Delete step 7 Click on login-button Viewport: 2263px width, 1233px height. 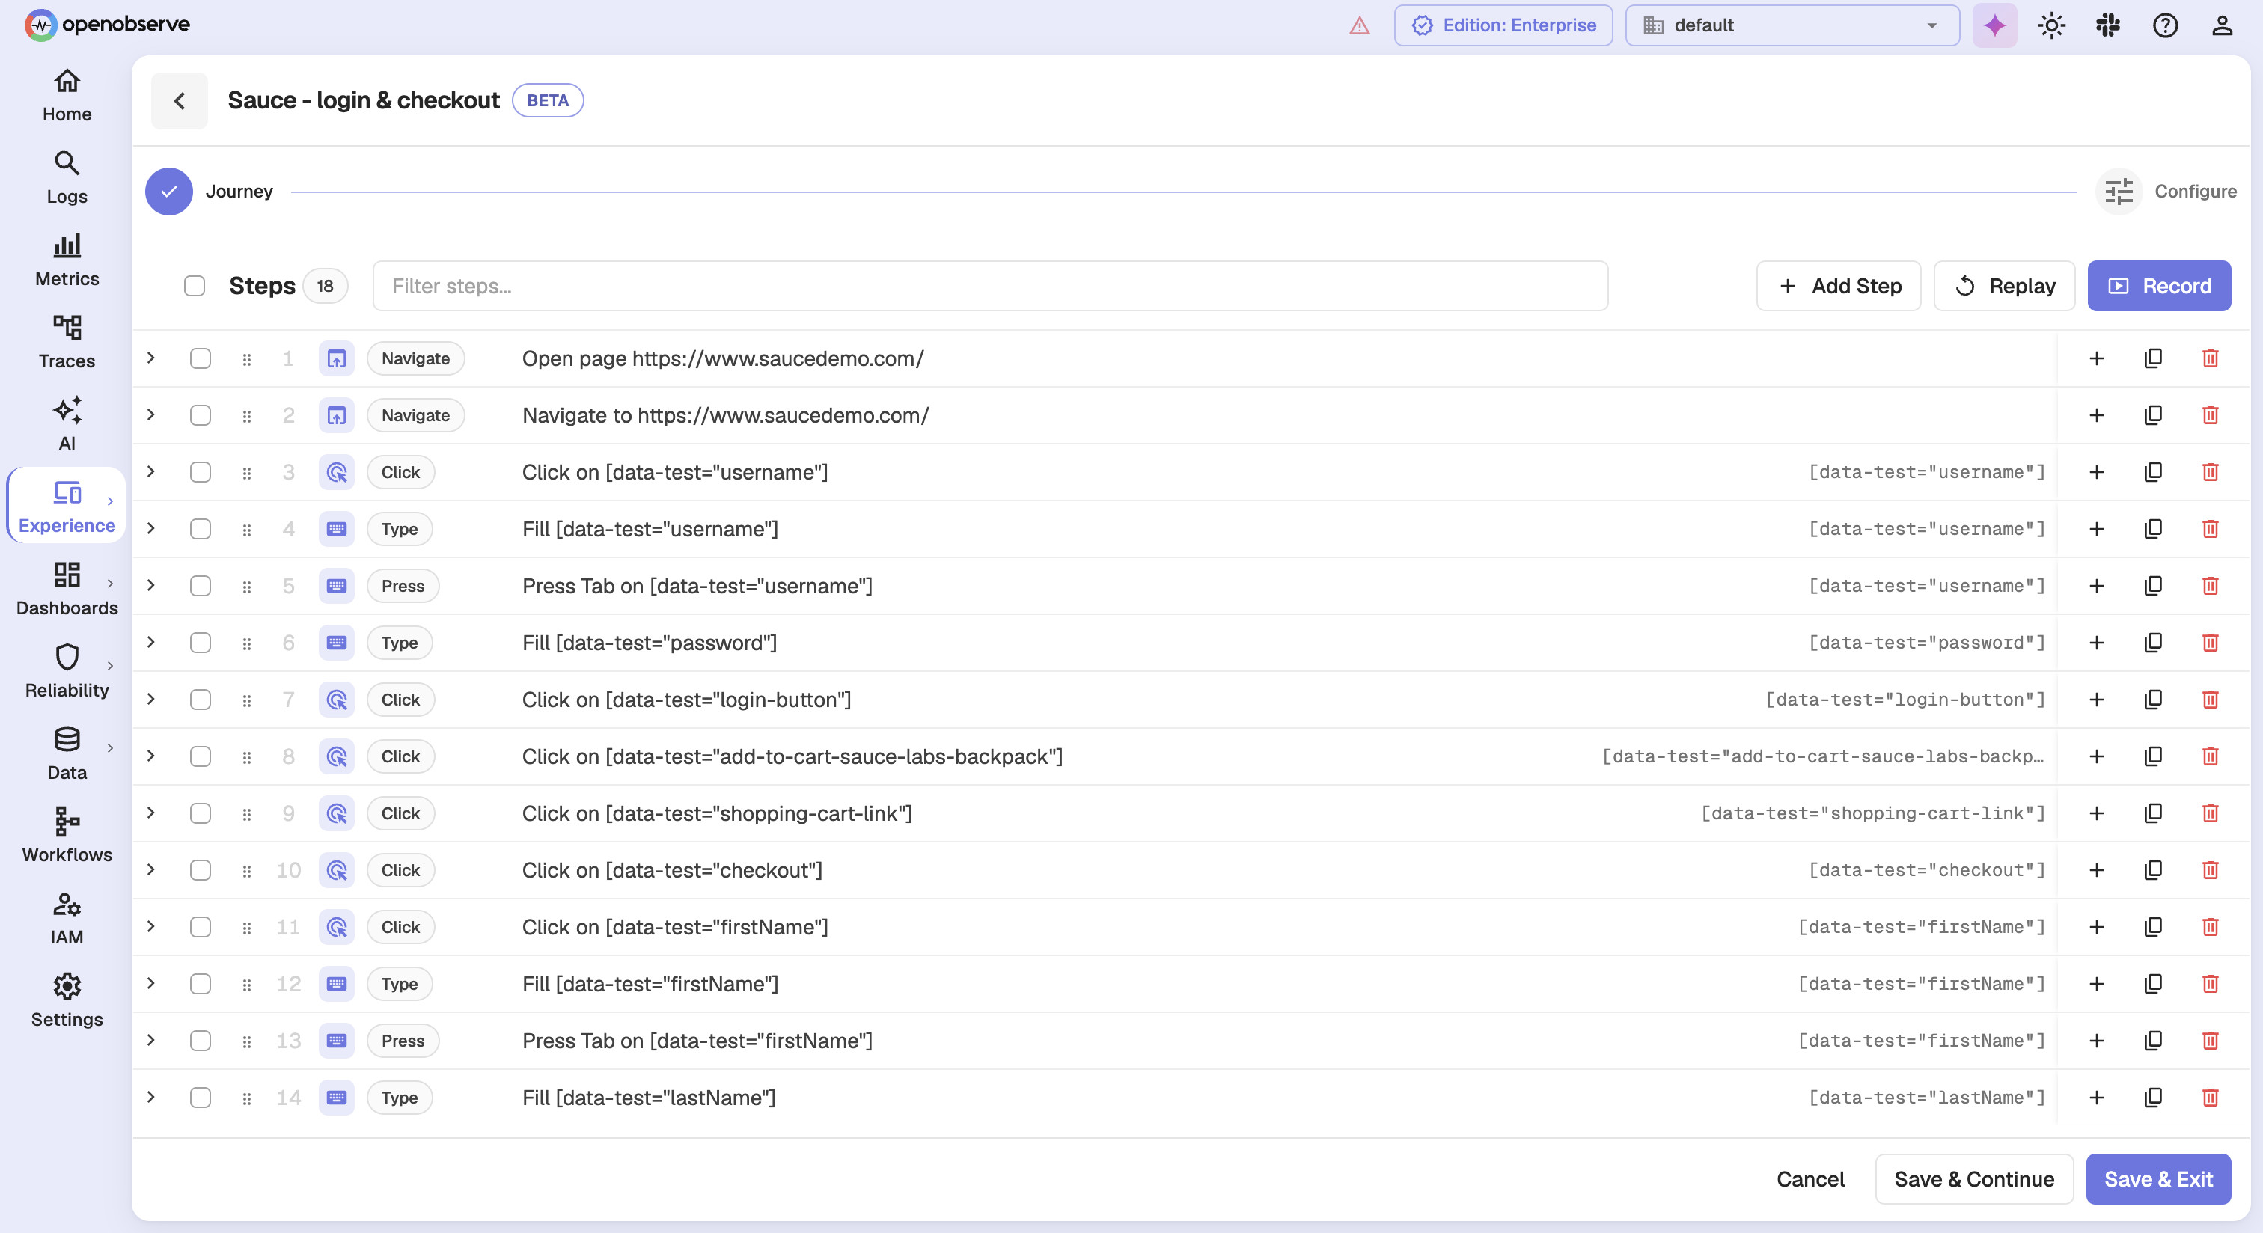2211,699
